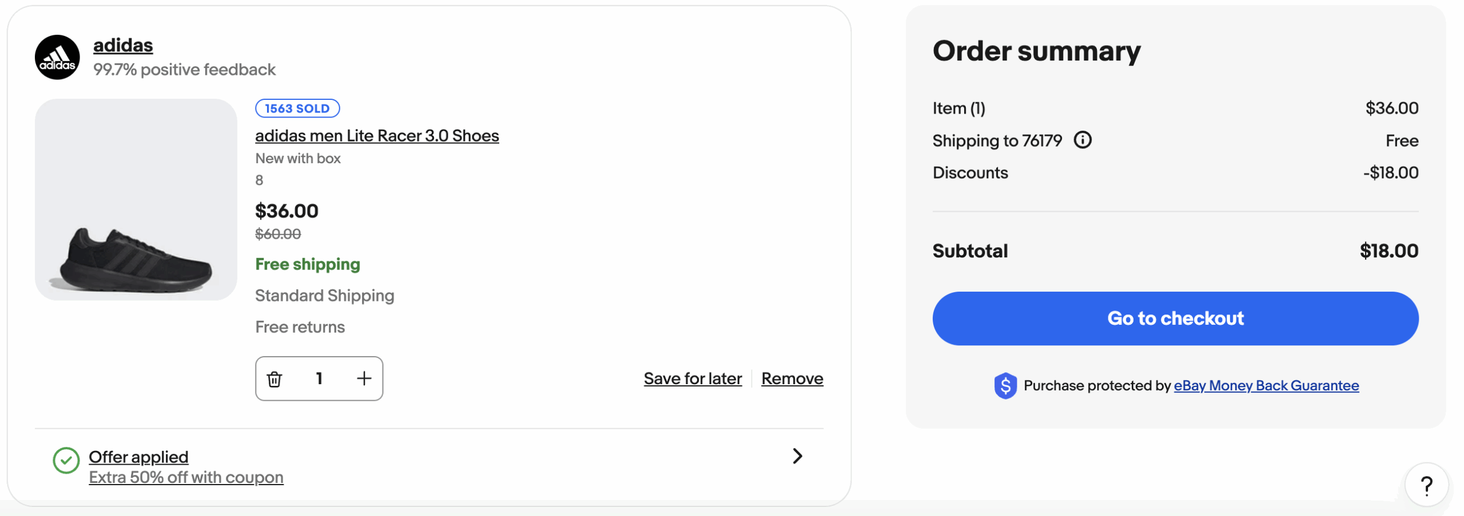Click the Money Back Guarantee shield icon

coord(1005,386)
